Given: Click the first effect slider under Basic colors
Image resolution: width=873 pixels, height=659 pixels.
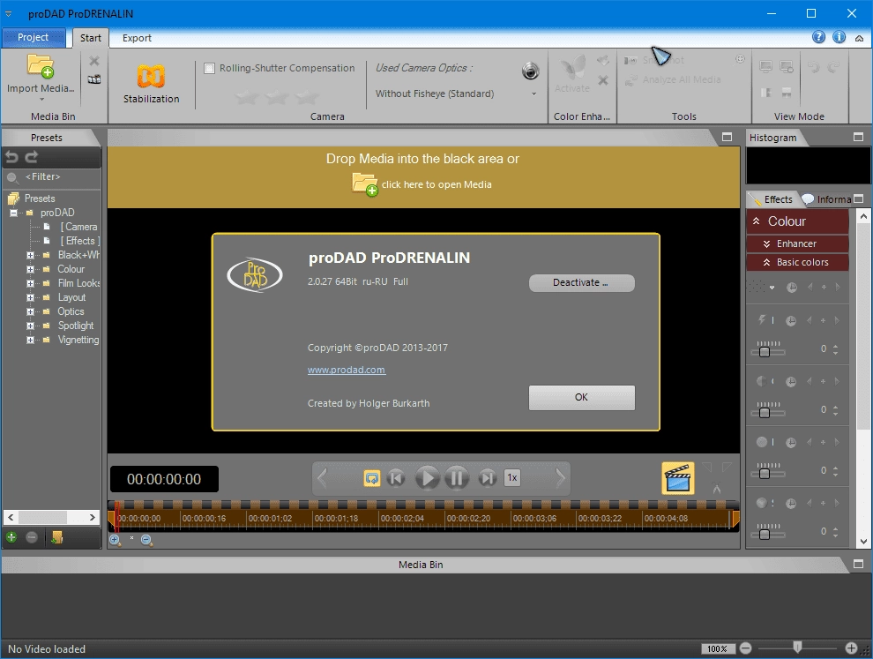Looking at the screenshot, I should (x=768, y=348).
